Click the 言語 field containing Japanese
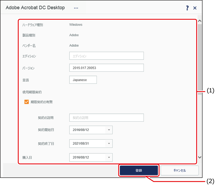 point(83,80)
